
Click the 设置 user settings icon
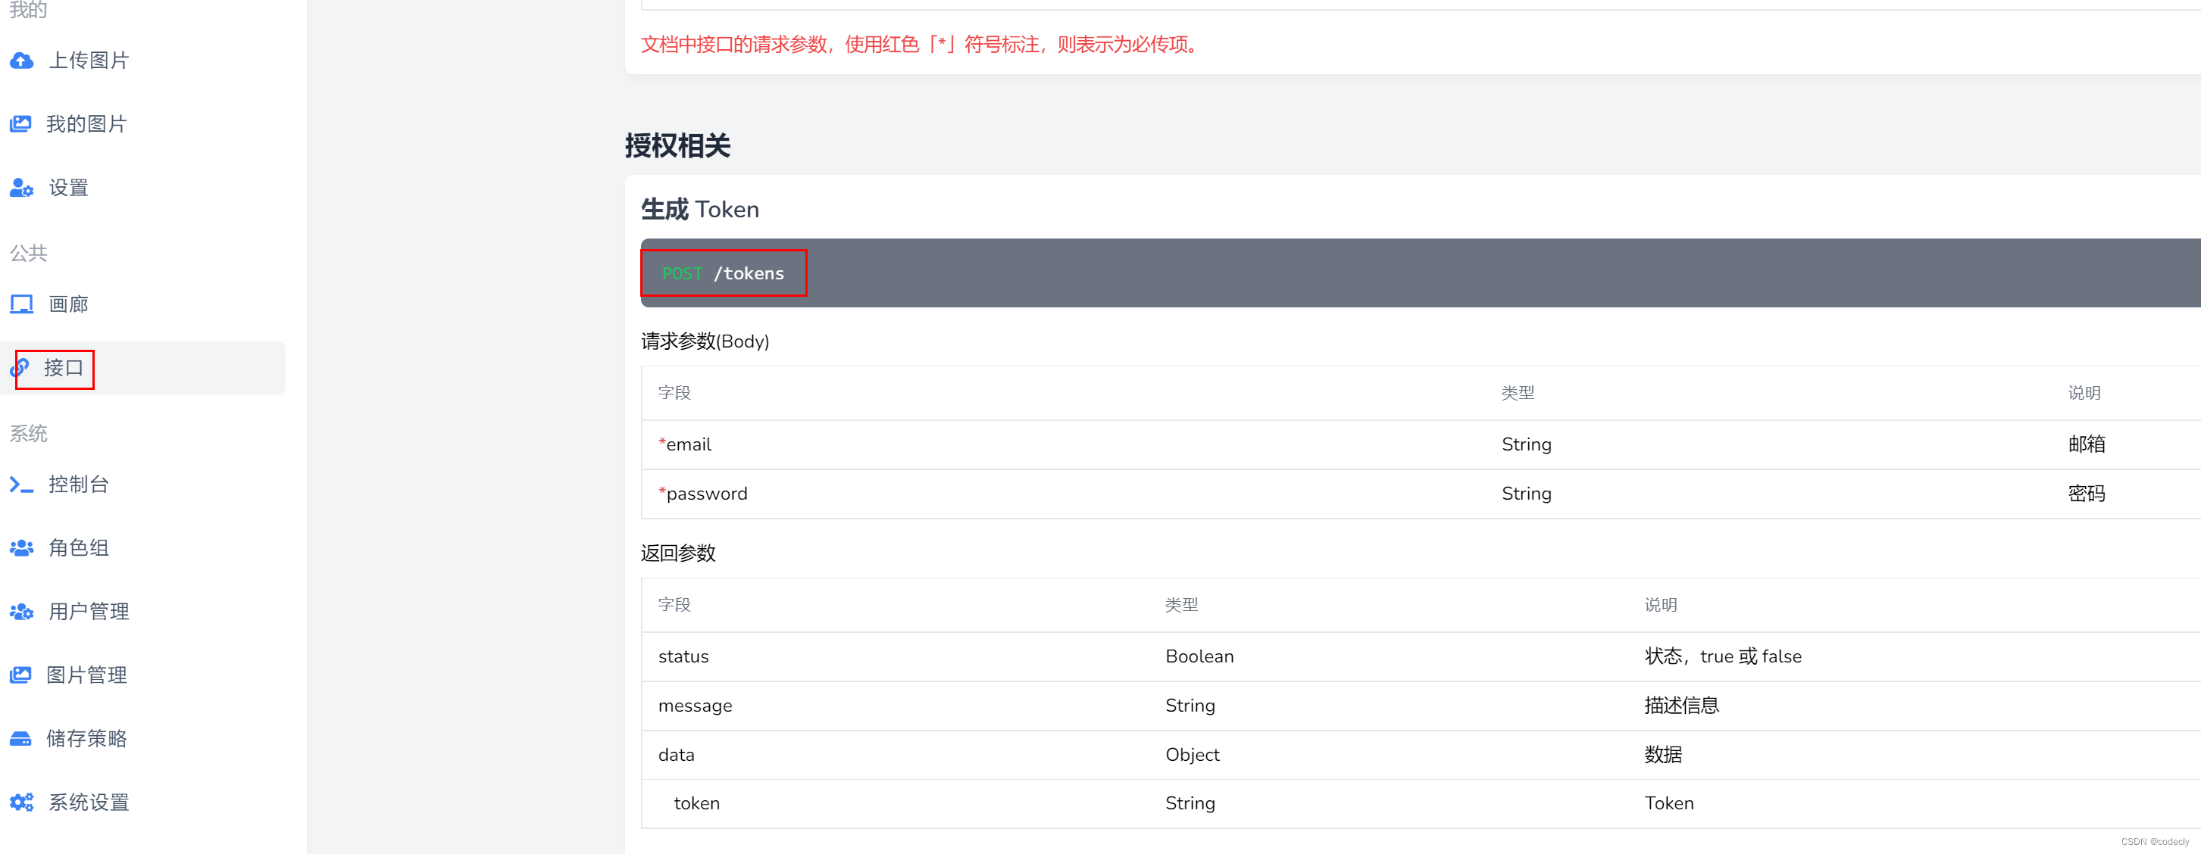click(20, 188)
